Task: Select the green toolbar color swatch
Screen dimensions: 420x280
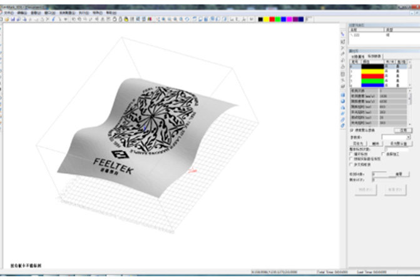Action: click(x=278, y=19)
